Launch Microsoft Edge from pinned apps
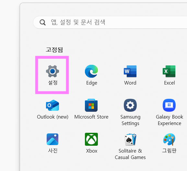Viewport: 187px width, 171px height. pos(91,75)
